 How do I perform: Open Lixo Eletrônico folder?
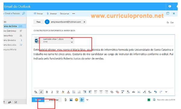point(15,31)
